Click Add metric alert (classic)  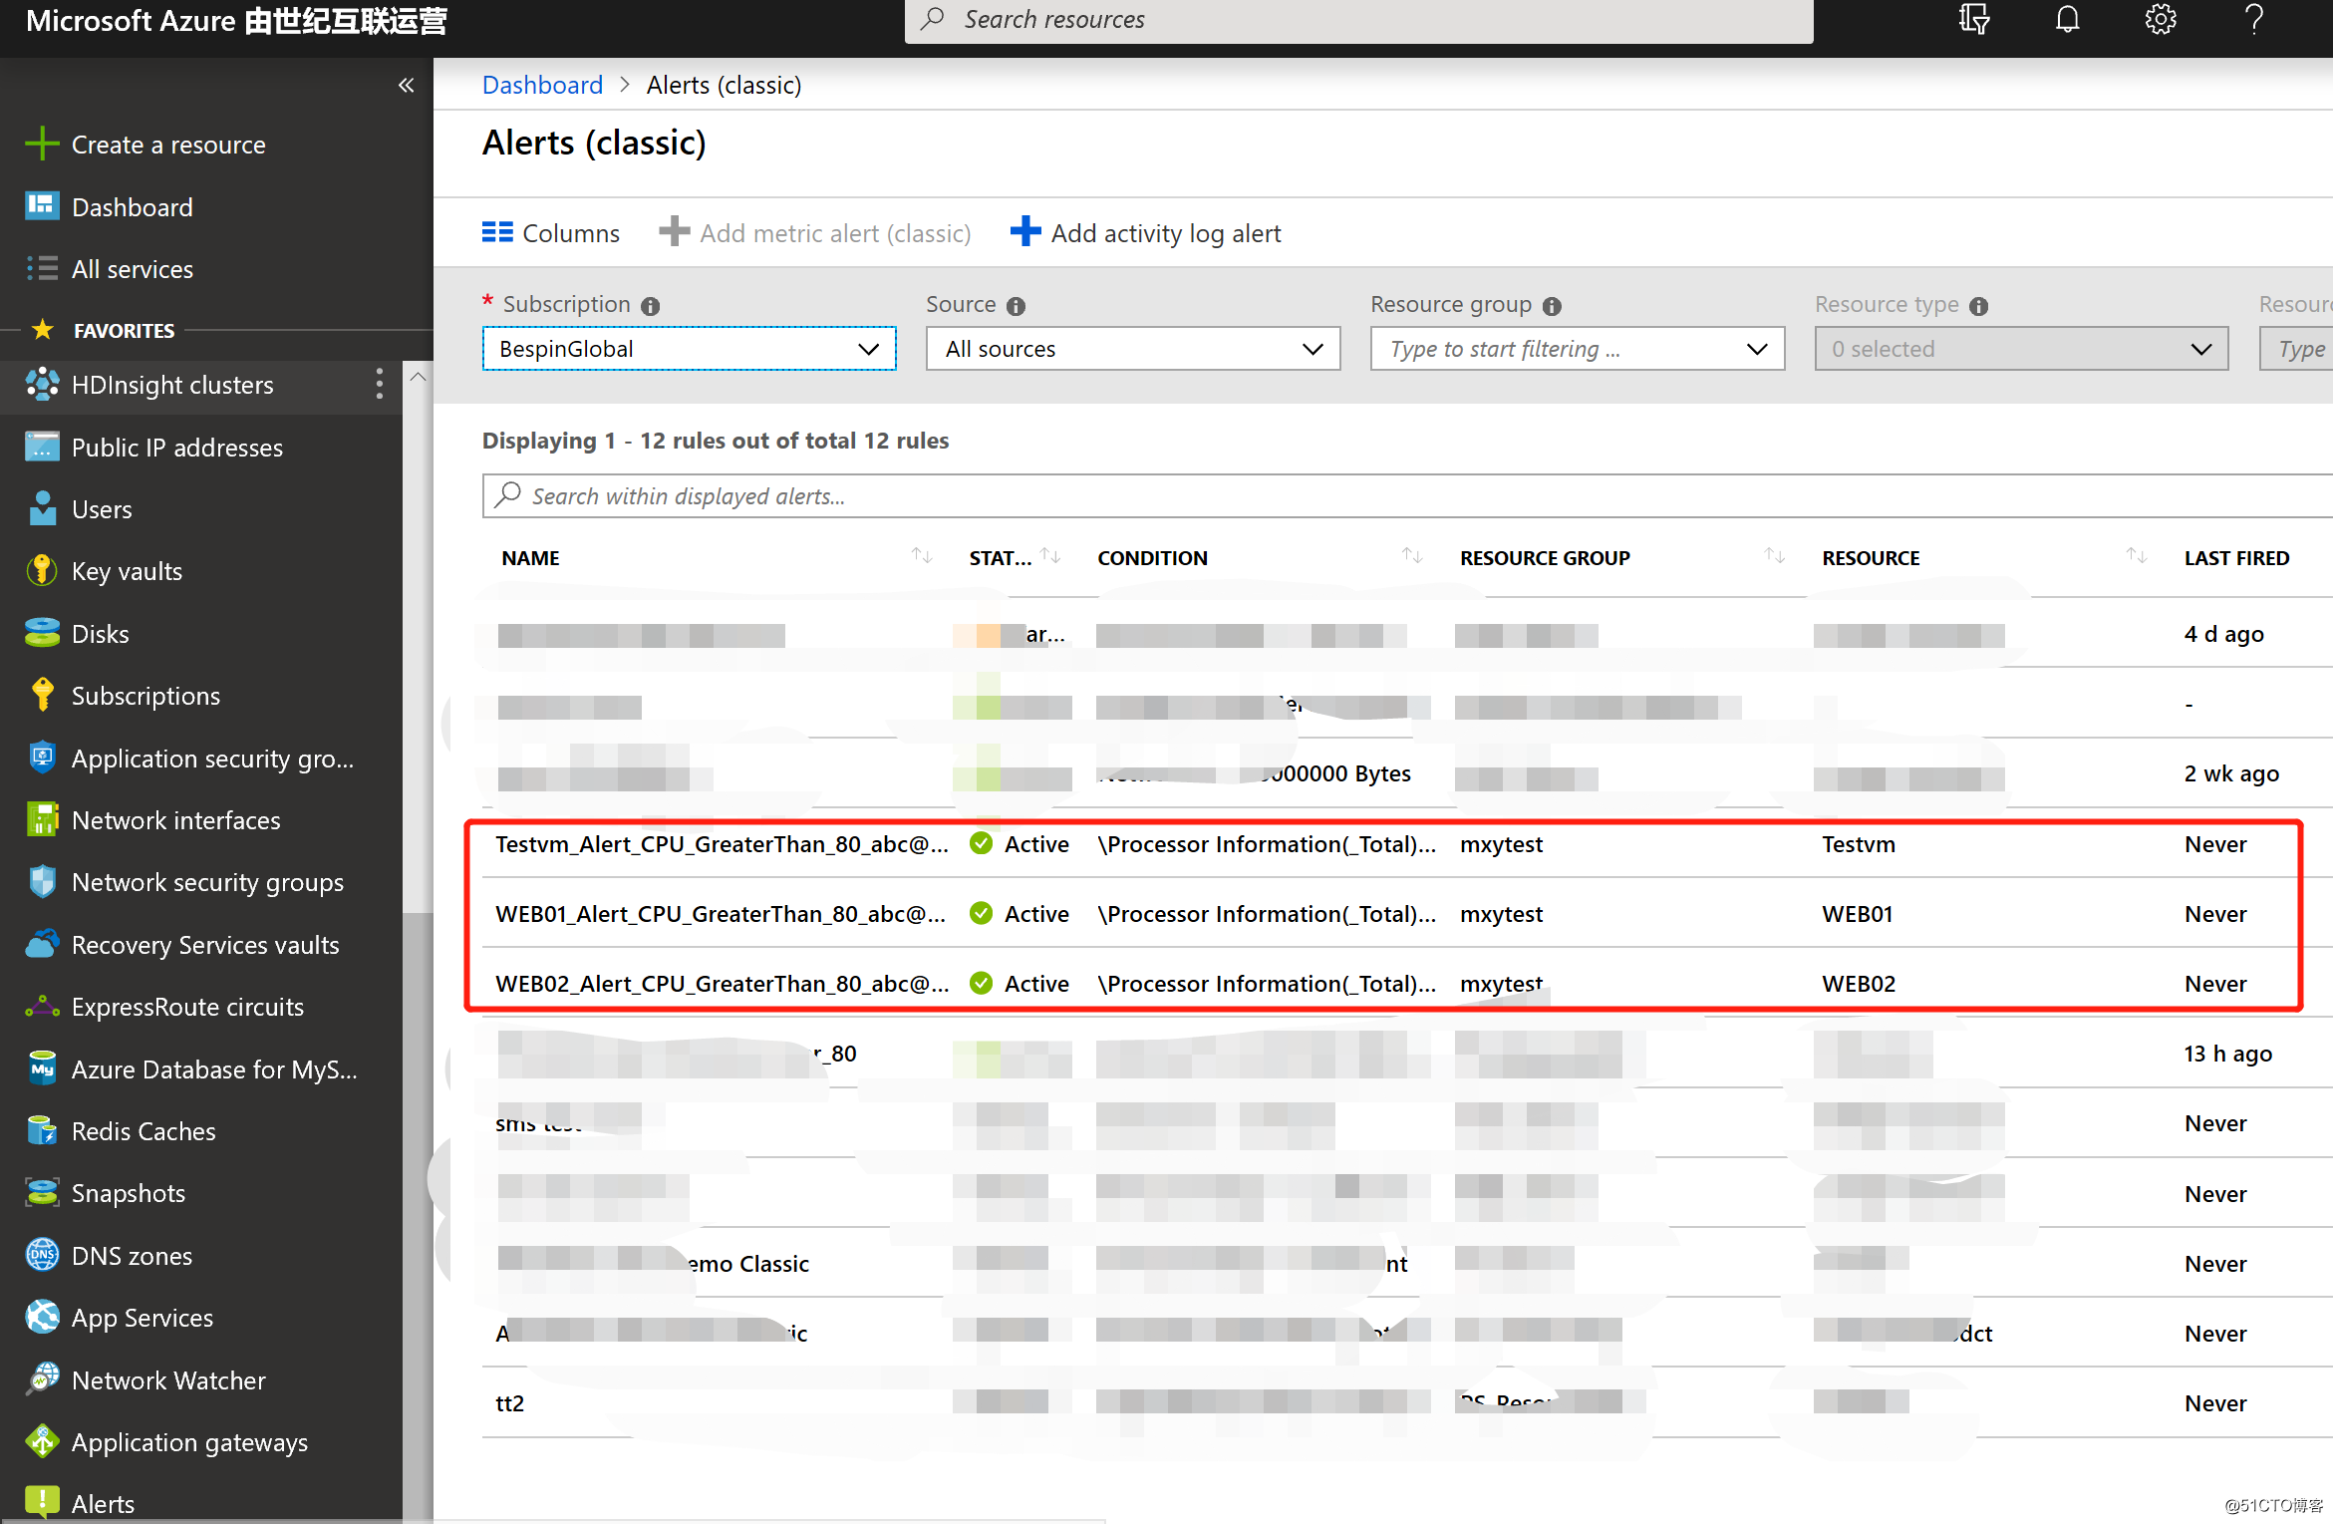click(x=815, y=233)
